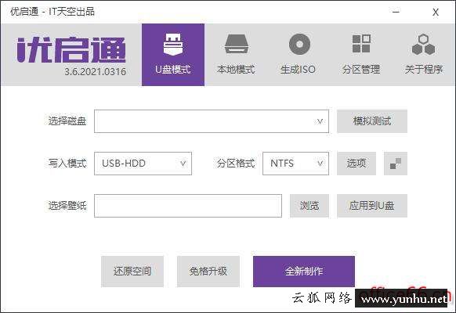Viewport: 456px width, 313px height.
Task: Click the 模拟测试 button
Action: (372, 121)
